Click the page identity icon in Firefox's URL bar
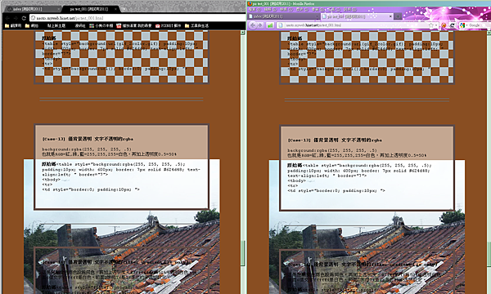Viewport: 491px width, 294px height. (281, 25)
